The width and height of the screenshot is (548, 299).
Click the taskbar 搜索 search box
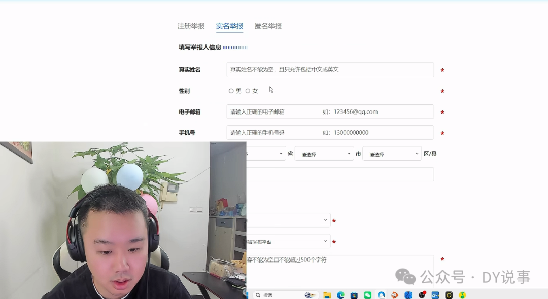[x=286, y=295]
